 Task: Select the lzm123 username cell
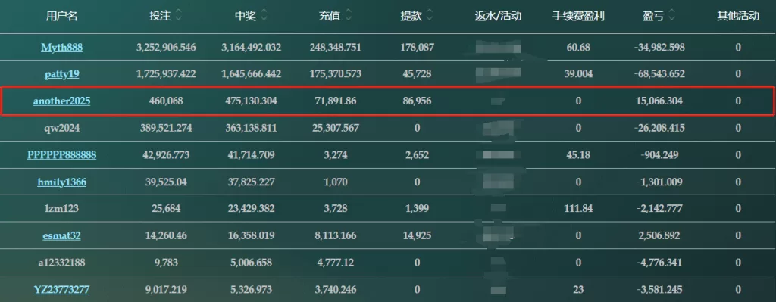(x=62, y=209)
